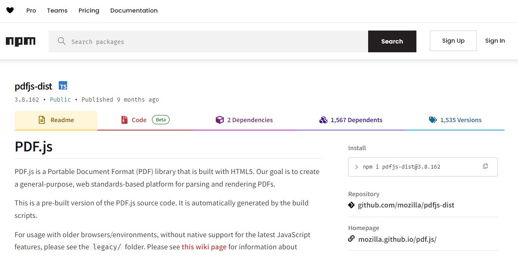Click the magnifier icon in search box
The height and width of the screenshot is (256, 518).
click(62, 41)
